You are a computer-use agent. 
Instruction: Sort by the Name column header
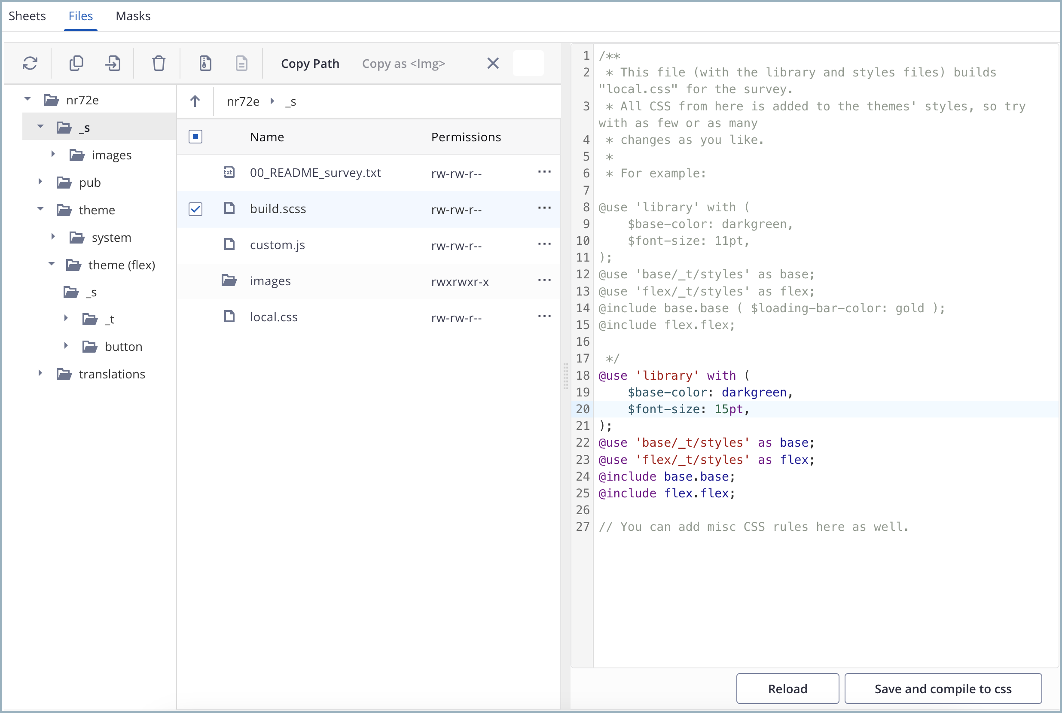[267, 137]
